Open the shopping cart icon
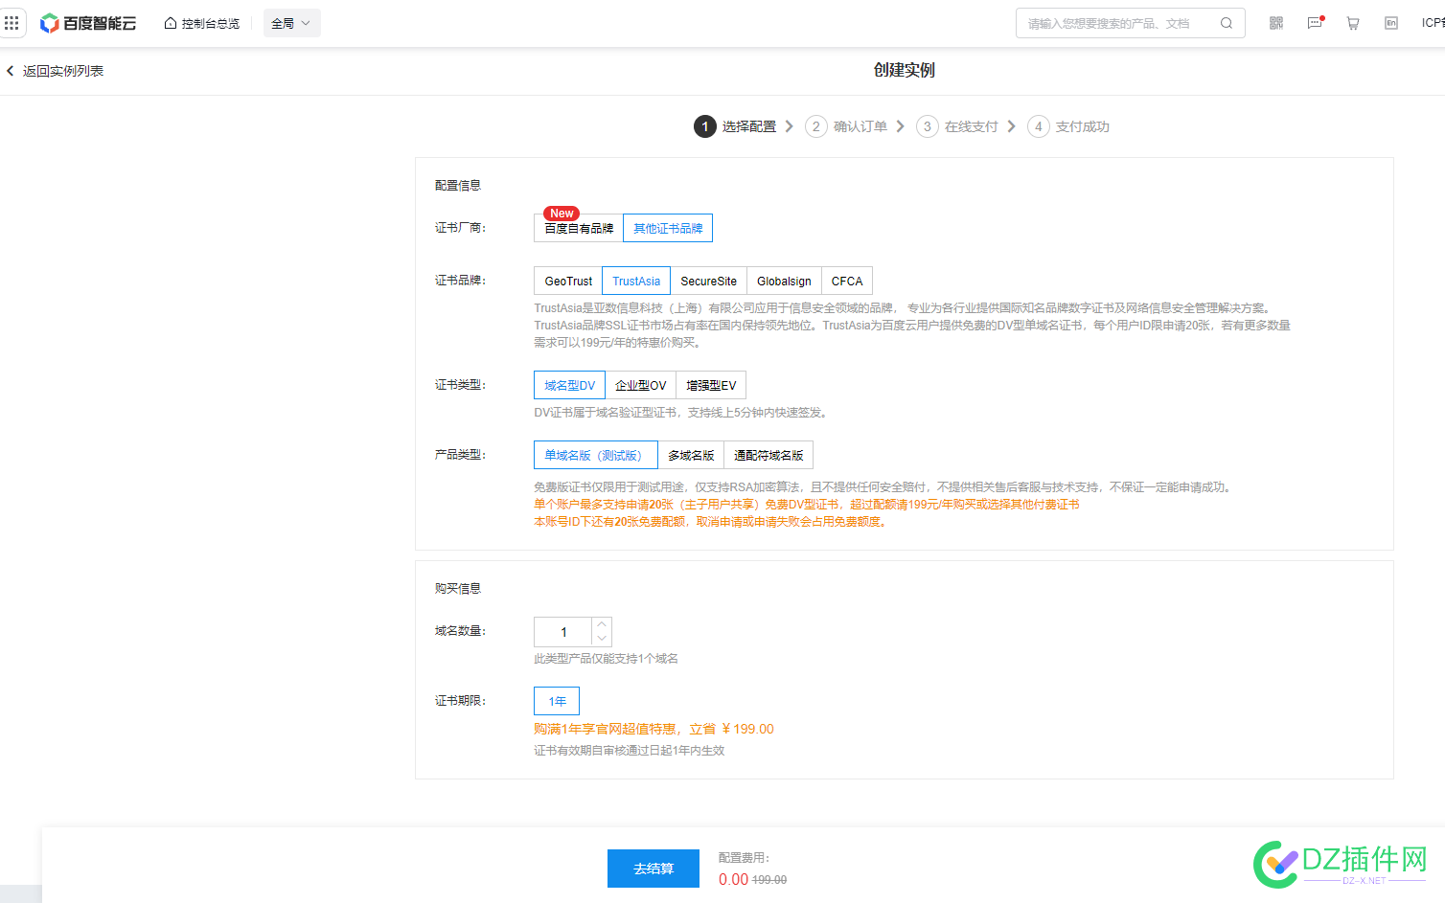The width and height of the screenshot is (1445, 903). [x=1353, y=23]
